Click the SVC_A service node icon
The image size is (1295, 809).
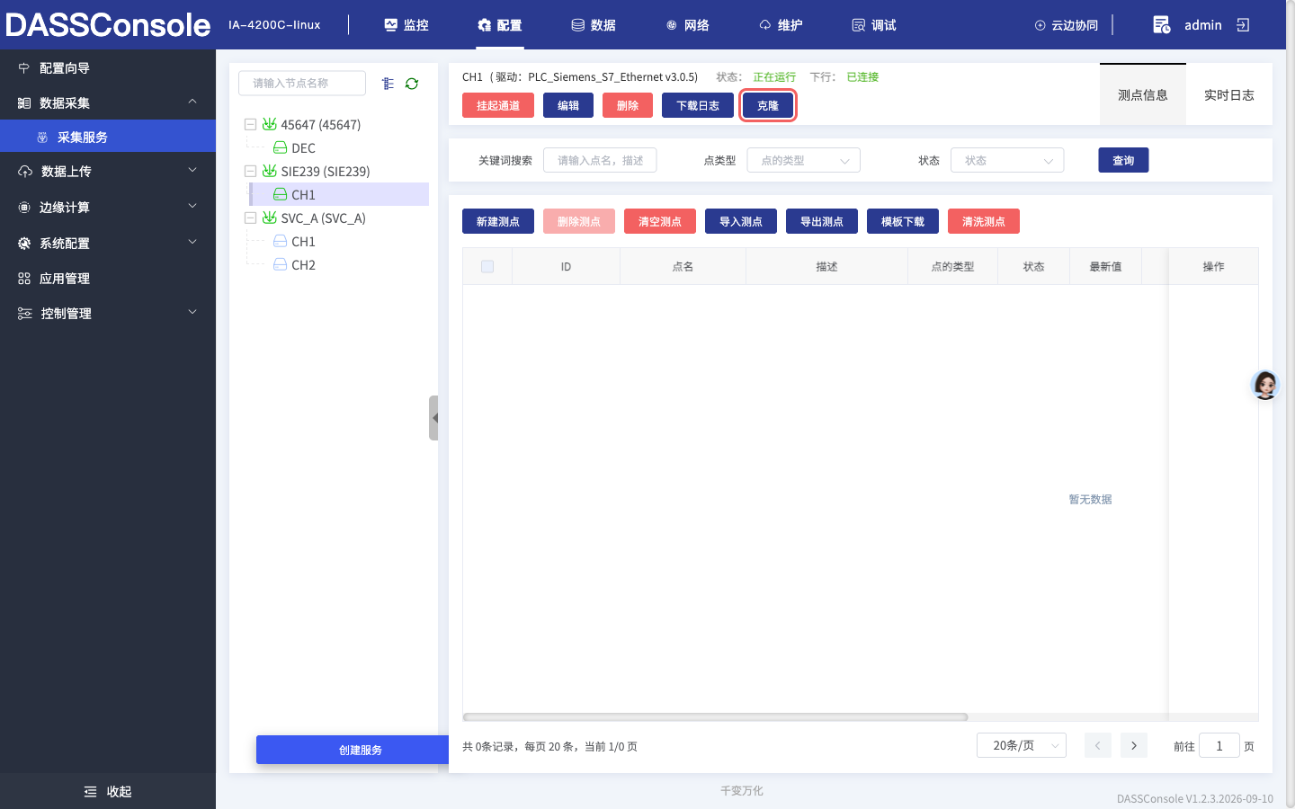click(269, 218)
